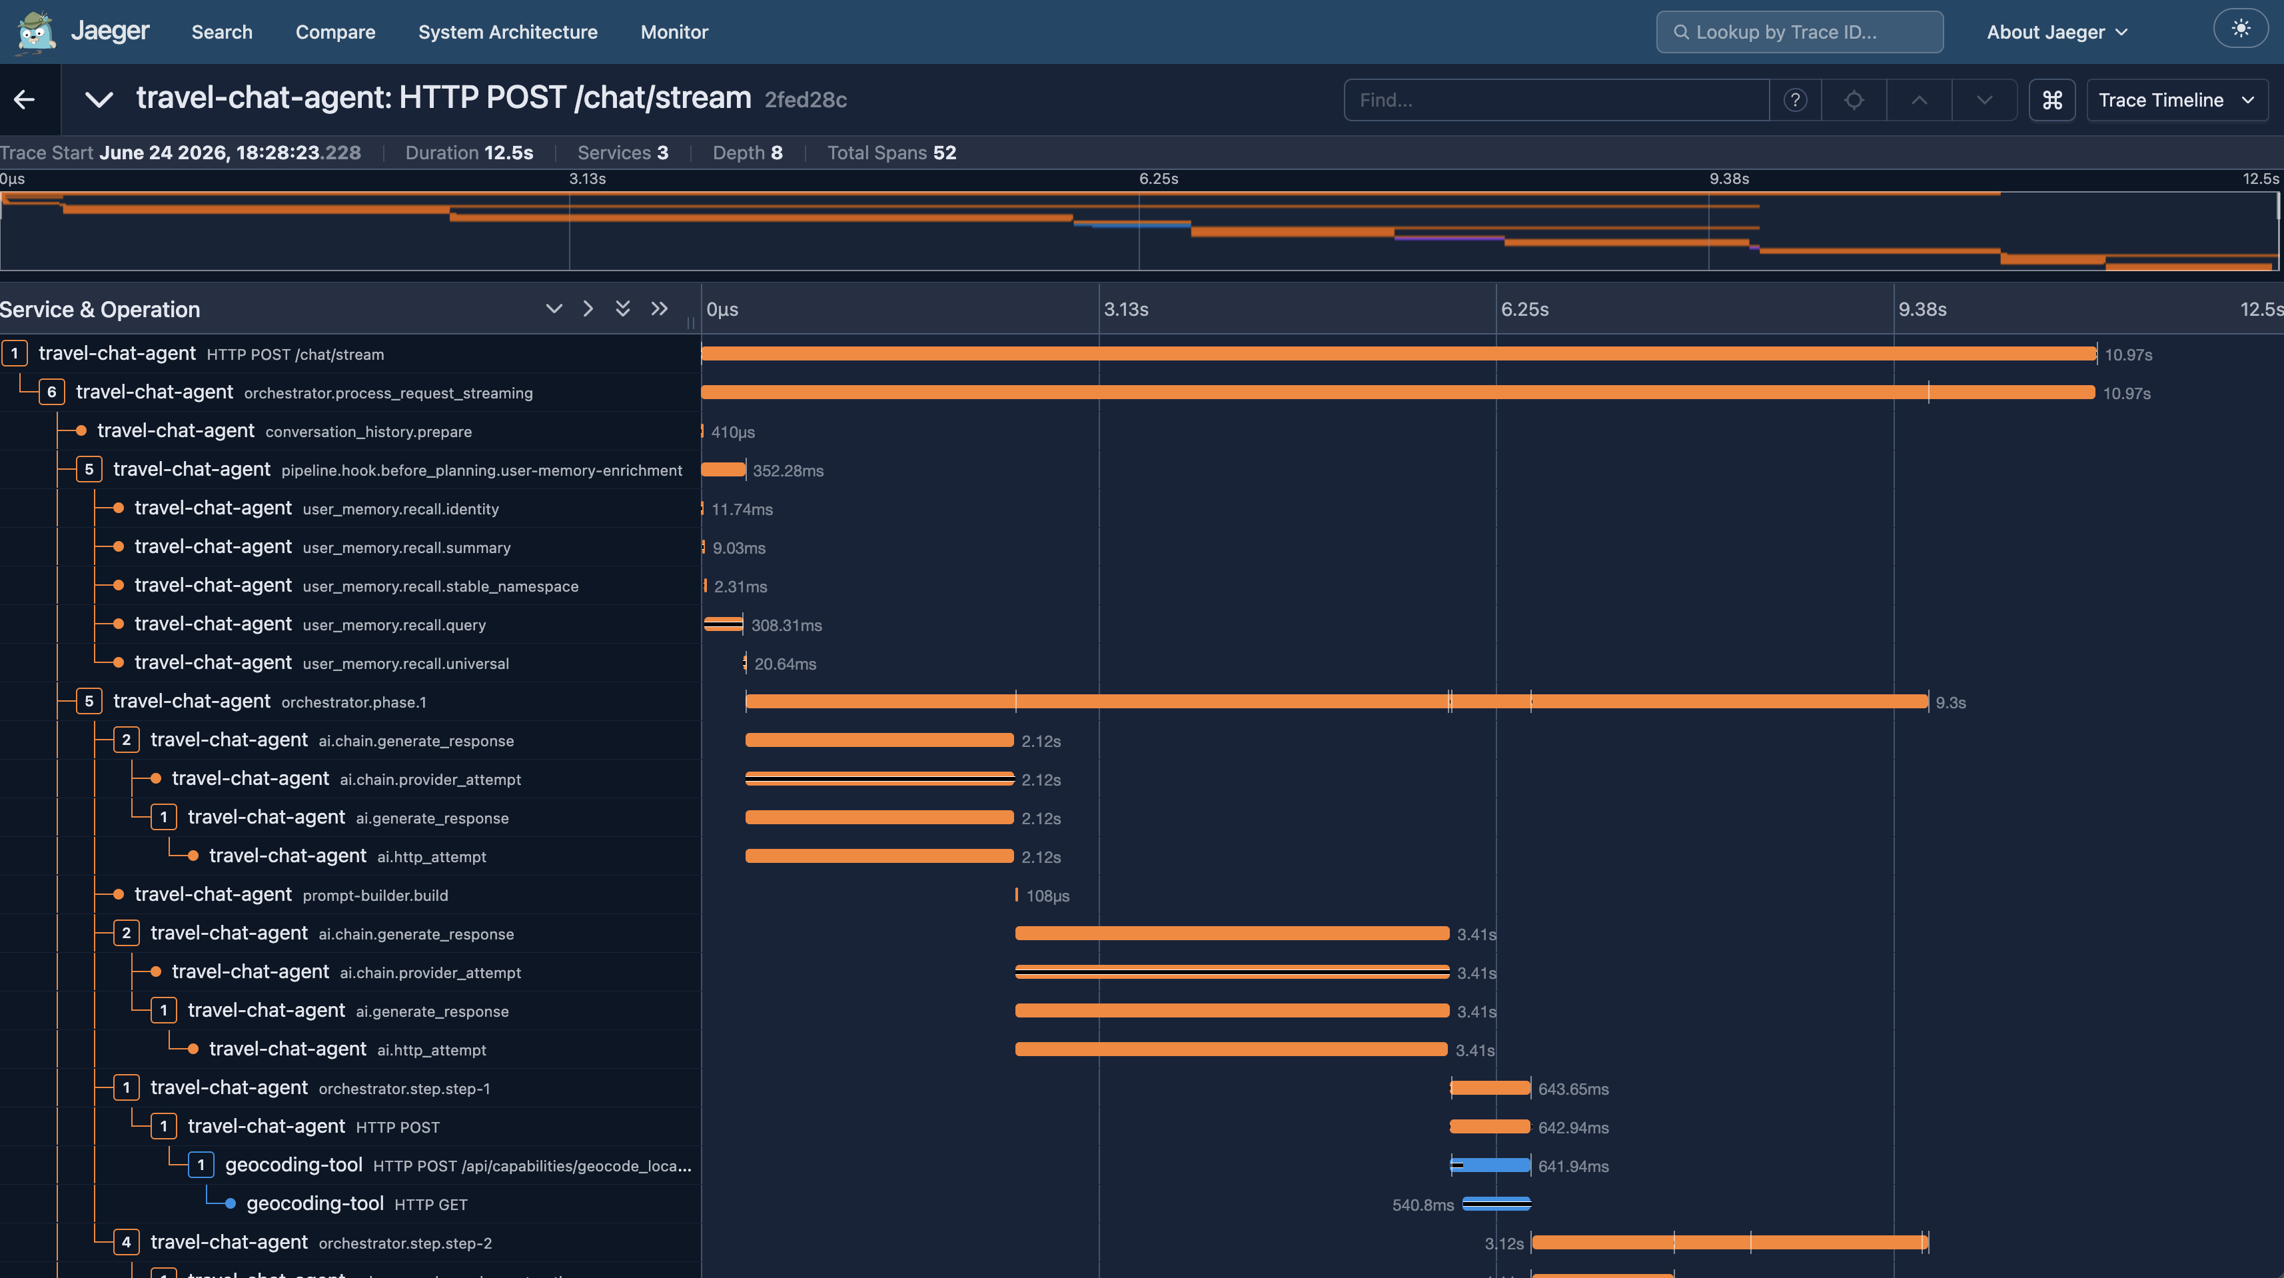Collapse the user-memory-enrichment hook span toggle
2284x1278 pixels.
point(89,469)
